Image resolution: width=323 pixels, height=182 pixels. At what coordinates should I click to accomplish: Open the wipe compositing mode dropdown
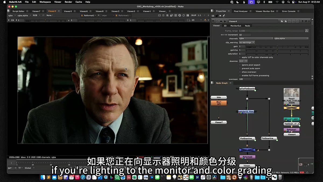click(107, 15)
